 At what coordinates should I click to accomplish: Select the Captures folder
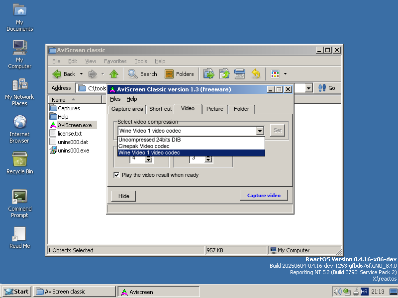65,108
